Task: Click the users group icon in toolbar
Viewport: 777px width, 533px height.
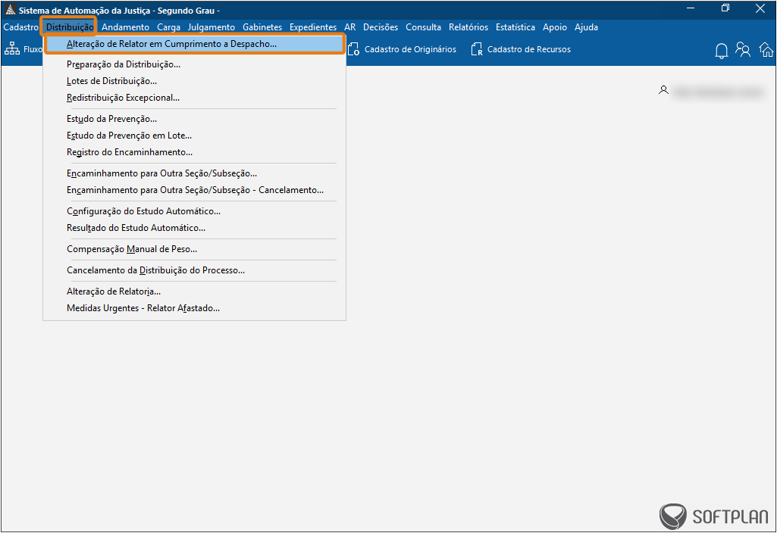Action: [x=743, y=49]
